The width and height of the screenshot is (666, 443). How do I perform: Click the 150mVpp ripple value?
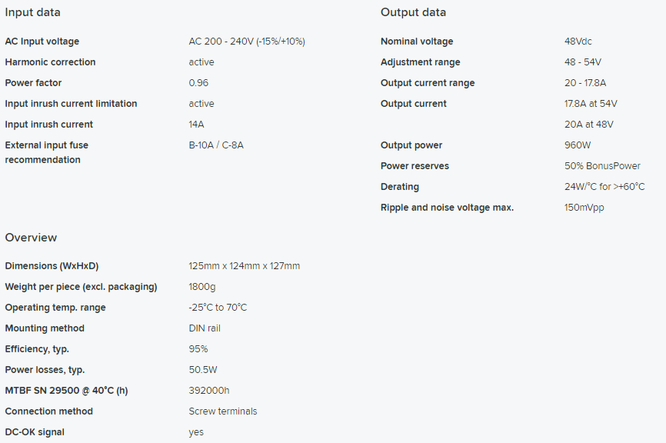[x=584, y=208]
